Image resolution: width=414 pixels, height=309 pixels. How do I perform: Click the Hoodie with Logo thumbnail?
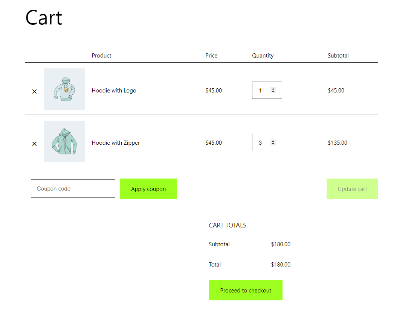64,89
